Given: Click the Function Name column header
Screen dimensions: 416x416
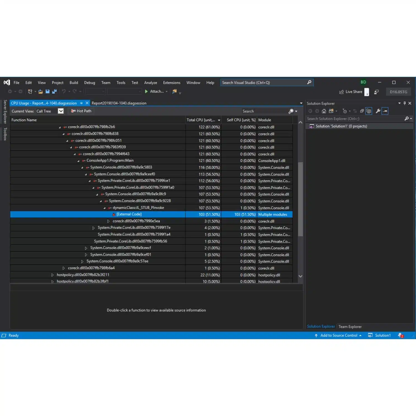Looking at the screenshot, I should pyautogui.click(x=98, y=120).
